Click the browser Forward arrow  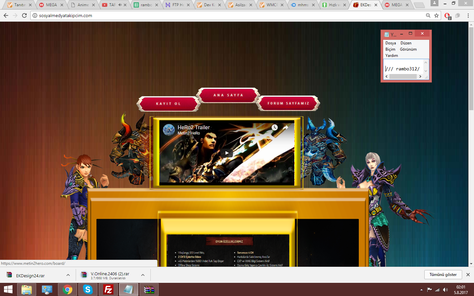(x=15, y=15)
